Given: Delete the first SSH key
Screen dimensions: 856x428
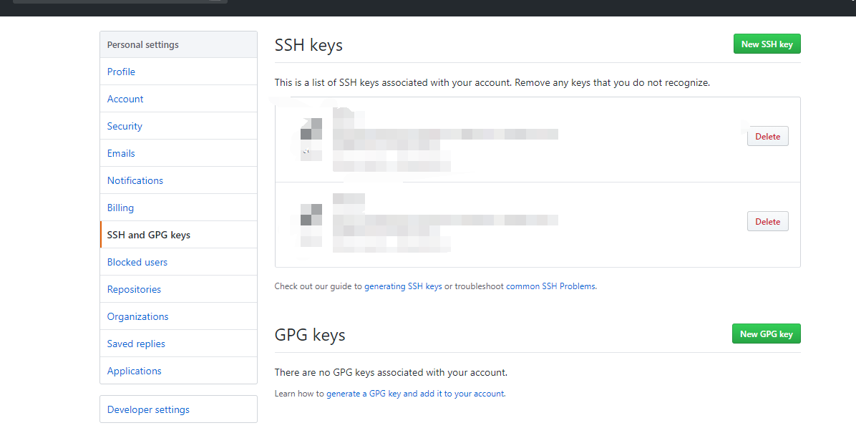Looking at the screenshot, I should pyautogui.click(x=767, y=137).
